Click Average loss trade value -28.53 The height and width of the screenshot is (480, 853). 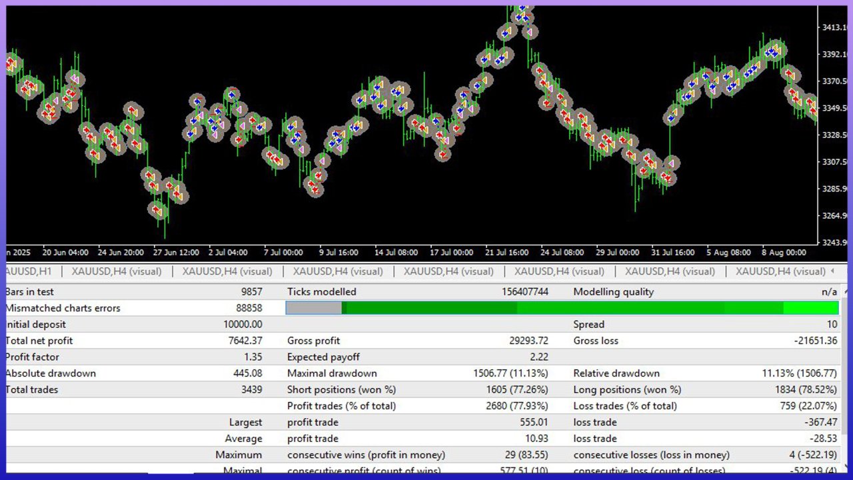pyautogui.click(x=824, y=439)
